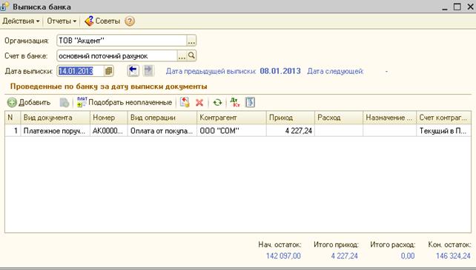Screen dimensions: 476x270
Task: Click the red X delete icon
Action: [199, 103]
